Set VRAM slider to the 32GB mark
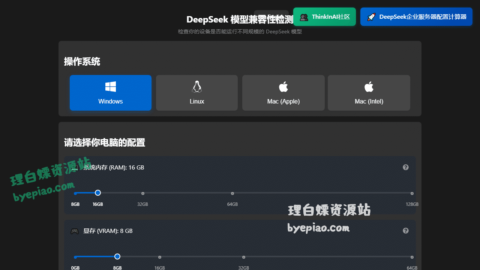This screenshot has height=270, width=480. [244, 257]
